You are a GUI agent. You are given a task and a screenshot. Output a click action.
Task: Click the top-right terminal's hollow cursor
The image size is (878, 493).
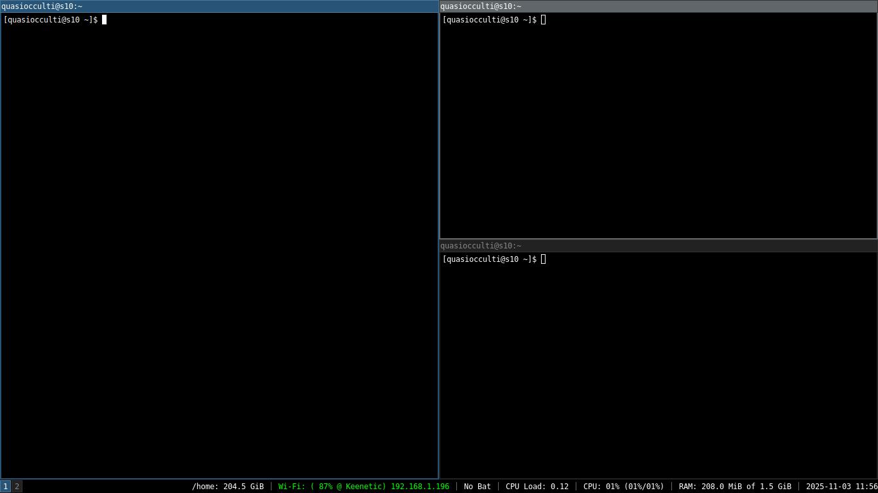(543, 20)
